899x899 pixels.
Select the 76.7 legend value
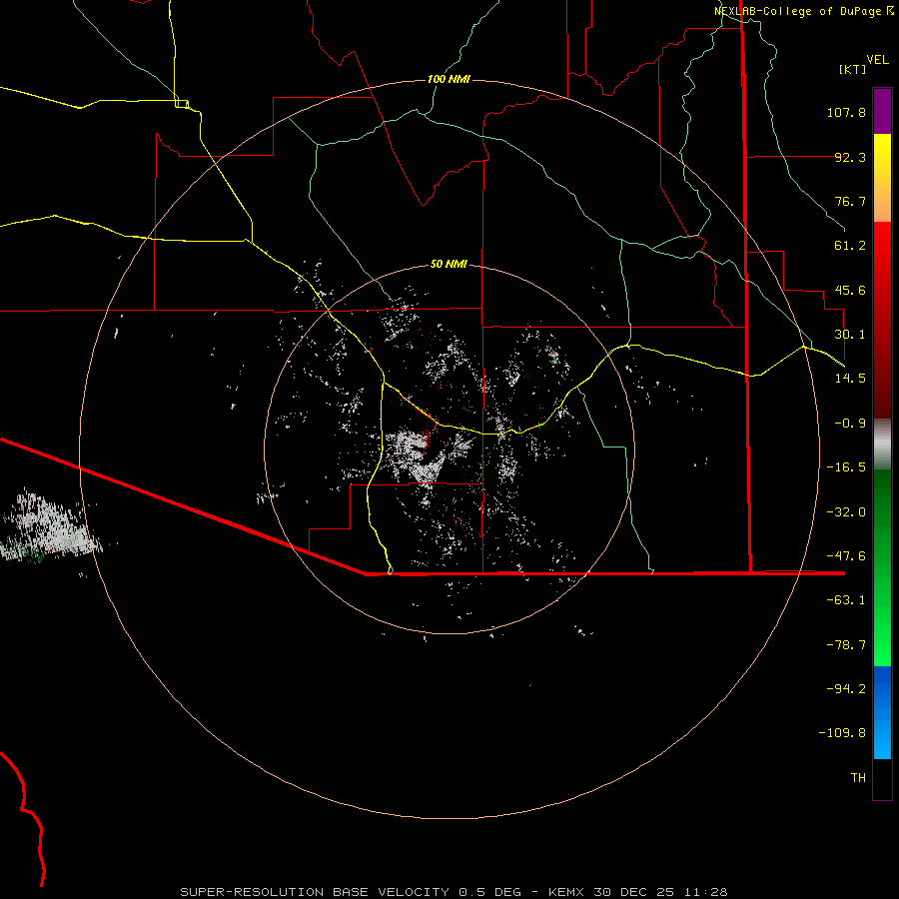tap(850, 201)
